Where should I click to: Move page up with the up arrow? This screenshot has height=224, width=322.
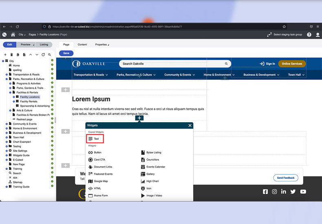tap(31, 55)
